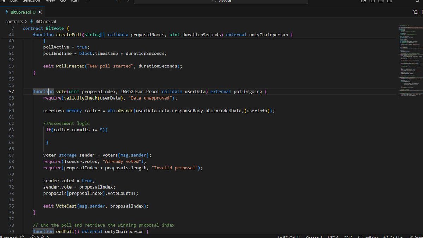Close the BitCore.sol tab

point(40,12)
